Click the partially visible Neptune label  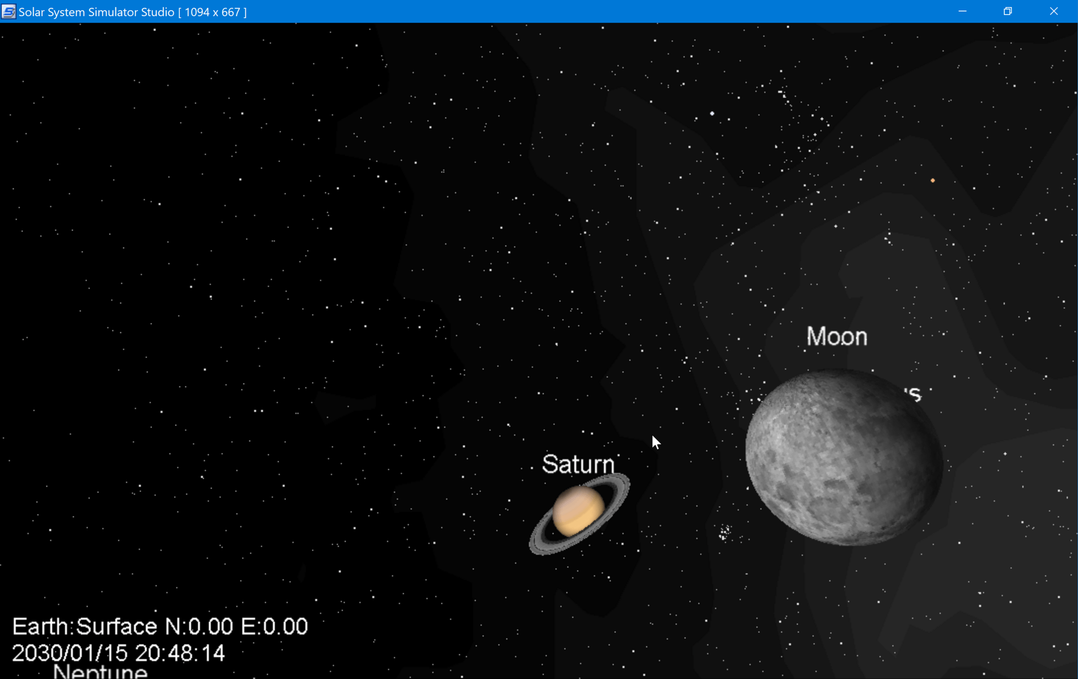100,671
